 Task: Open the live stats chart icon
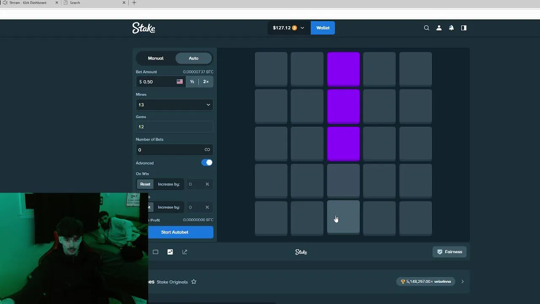pos(170,252)
